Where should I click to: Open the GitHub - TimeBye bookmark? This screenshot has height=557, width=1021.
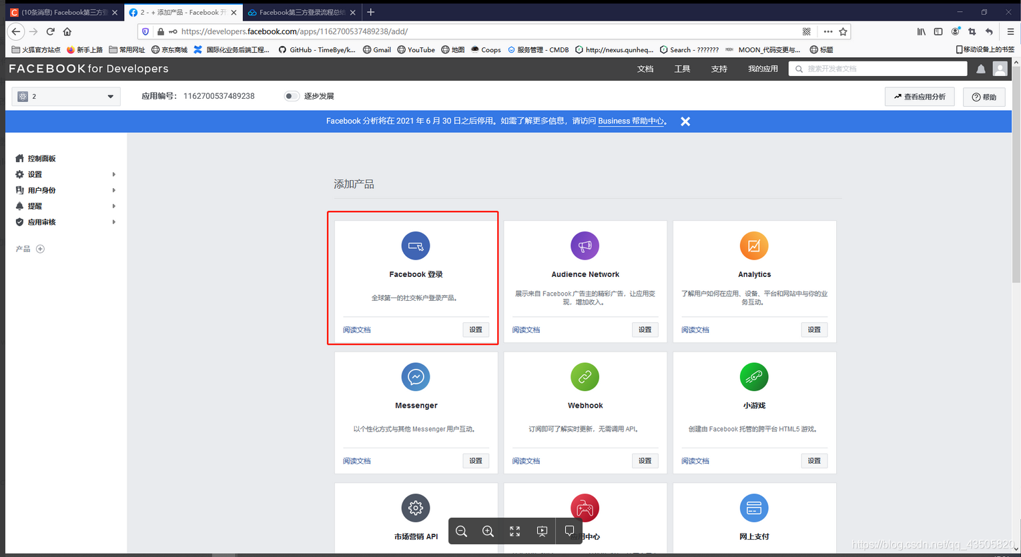tap(317, 49)
